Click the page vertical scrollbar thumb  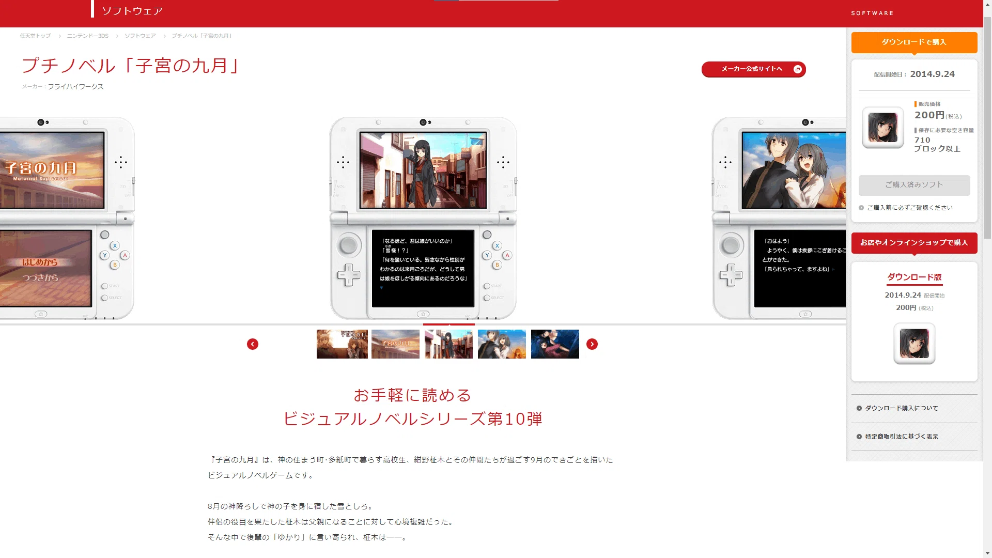(987, 129)
